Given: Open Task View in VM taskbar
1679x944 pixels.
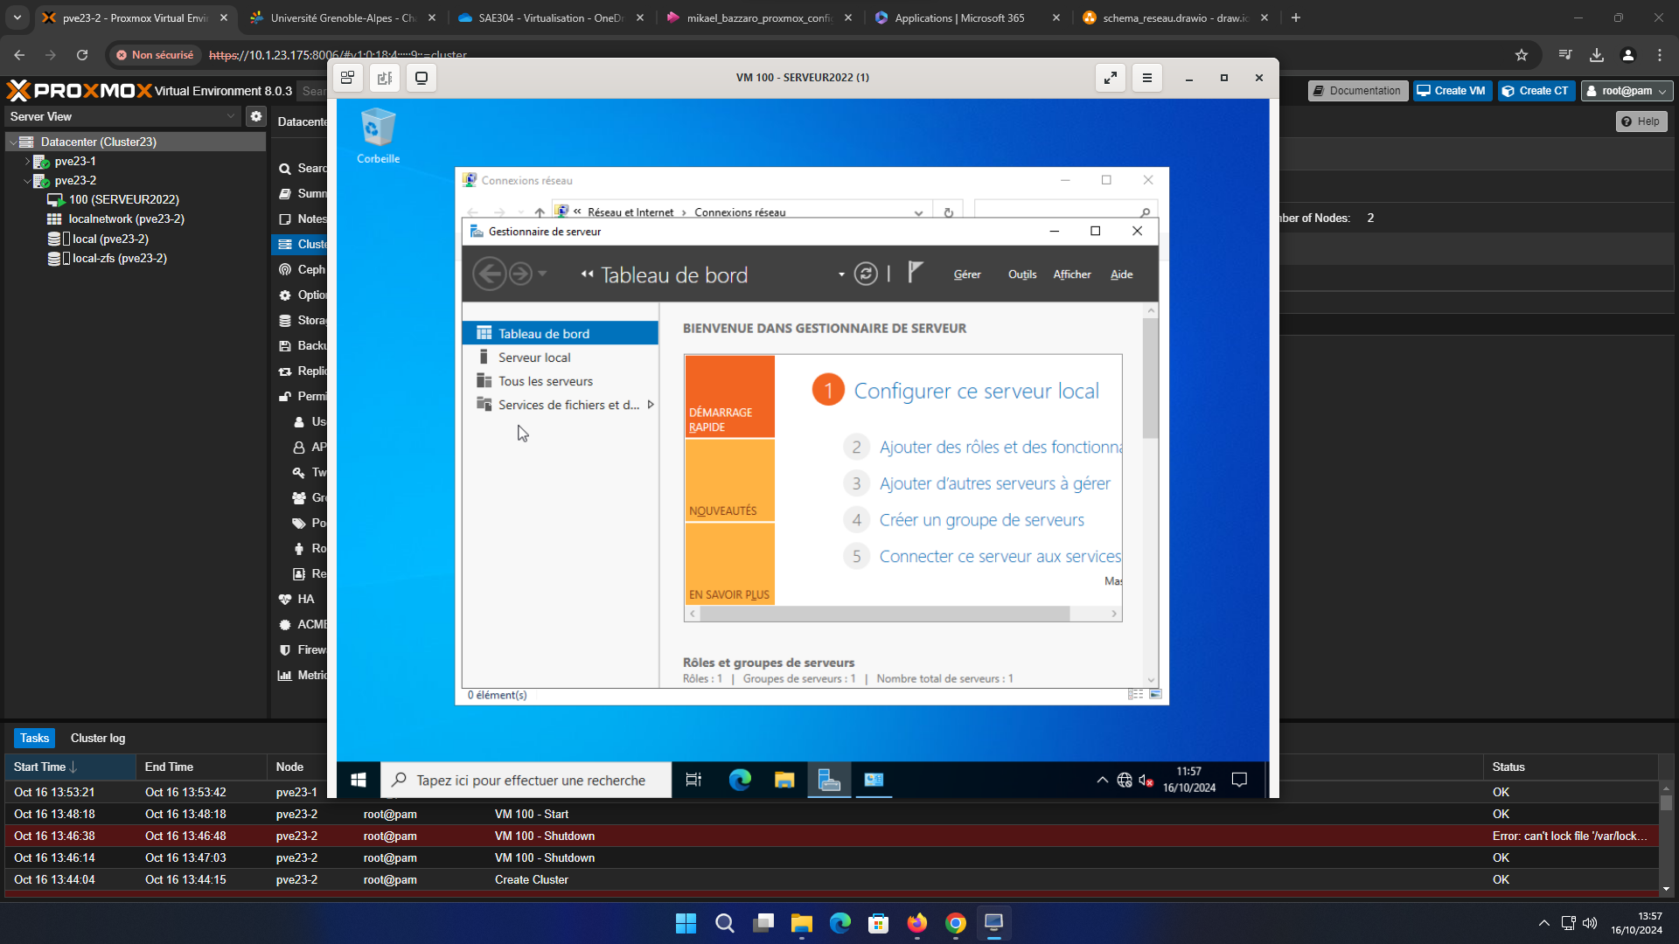Looking at the screenshot, I should pos(693,780).
